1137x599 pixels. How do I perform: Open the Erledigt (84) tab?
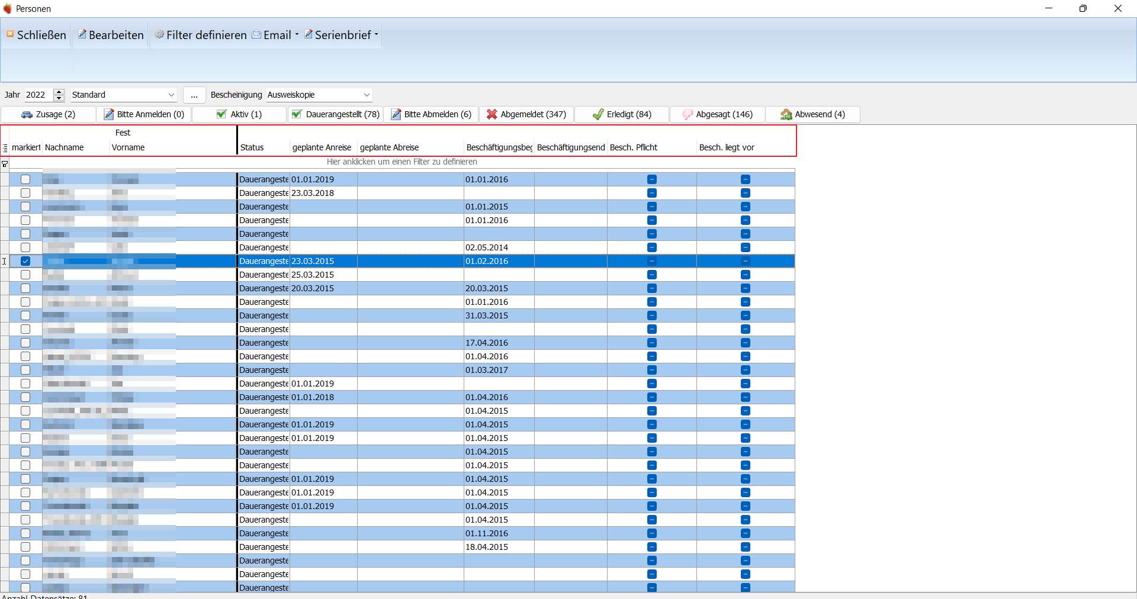[x=622, y=114]
